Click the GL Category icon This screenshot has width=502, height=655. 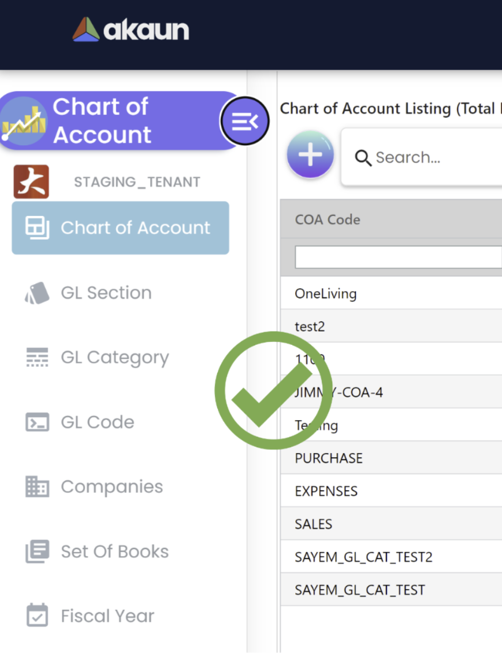[x=38, y=358]
